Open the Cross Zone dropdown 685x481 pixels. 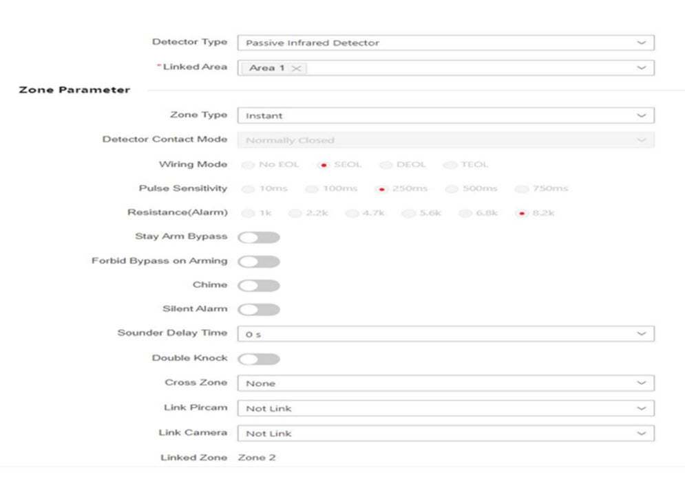[x=445, y=383]
